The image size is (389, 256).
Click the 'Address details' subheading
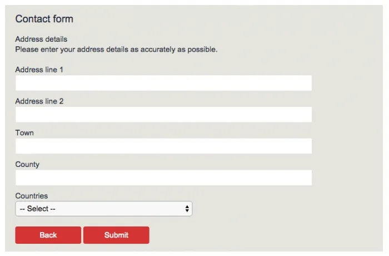41,39
